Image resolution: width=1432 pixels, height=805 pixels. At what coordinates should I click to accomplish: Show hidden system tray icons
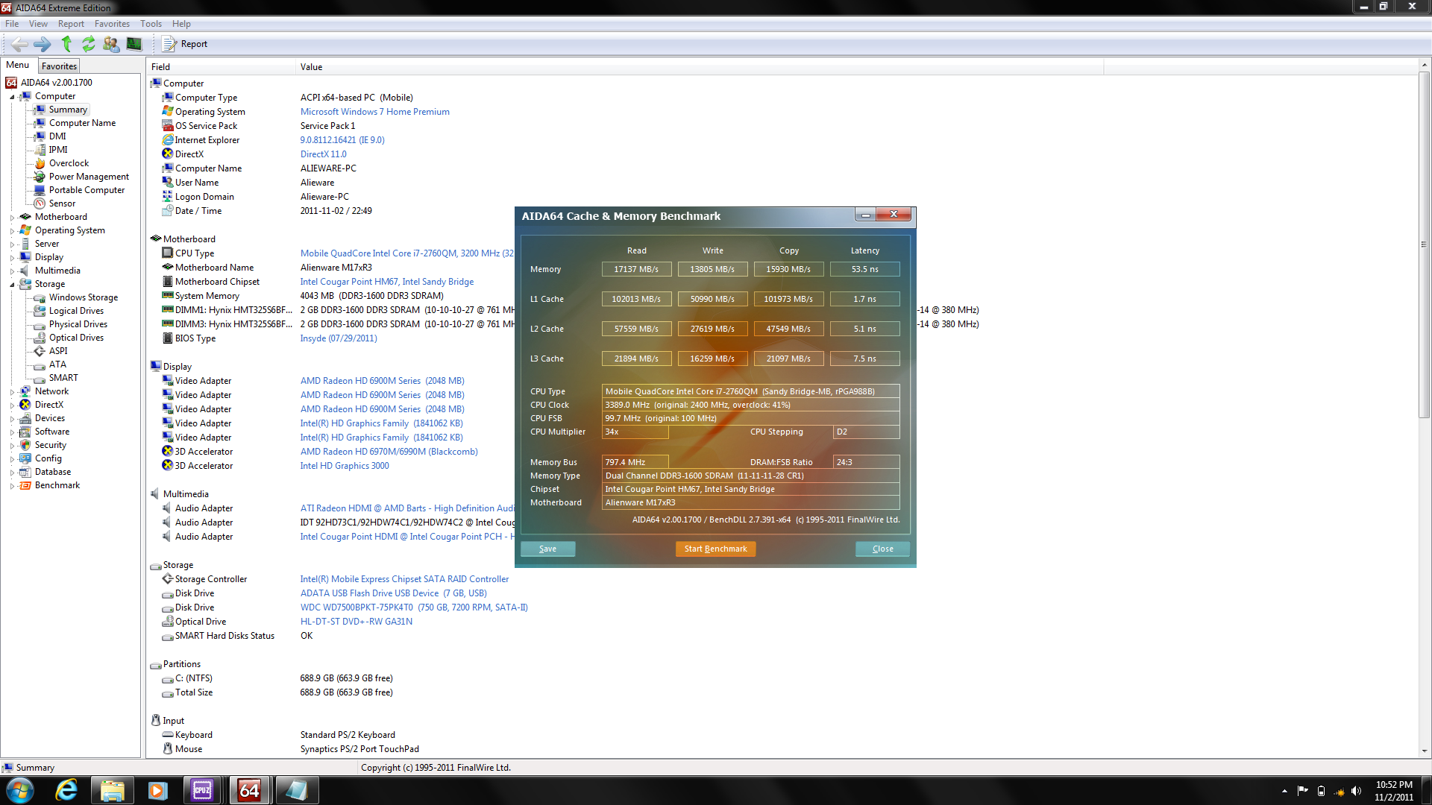click(x=1284, y=791)
